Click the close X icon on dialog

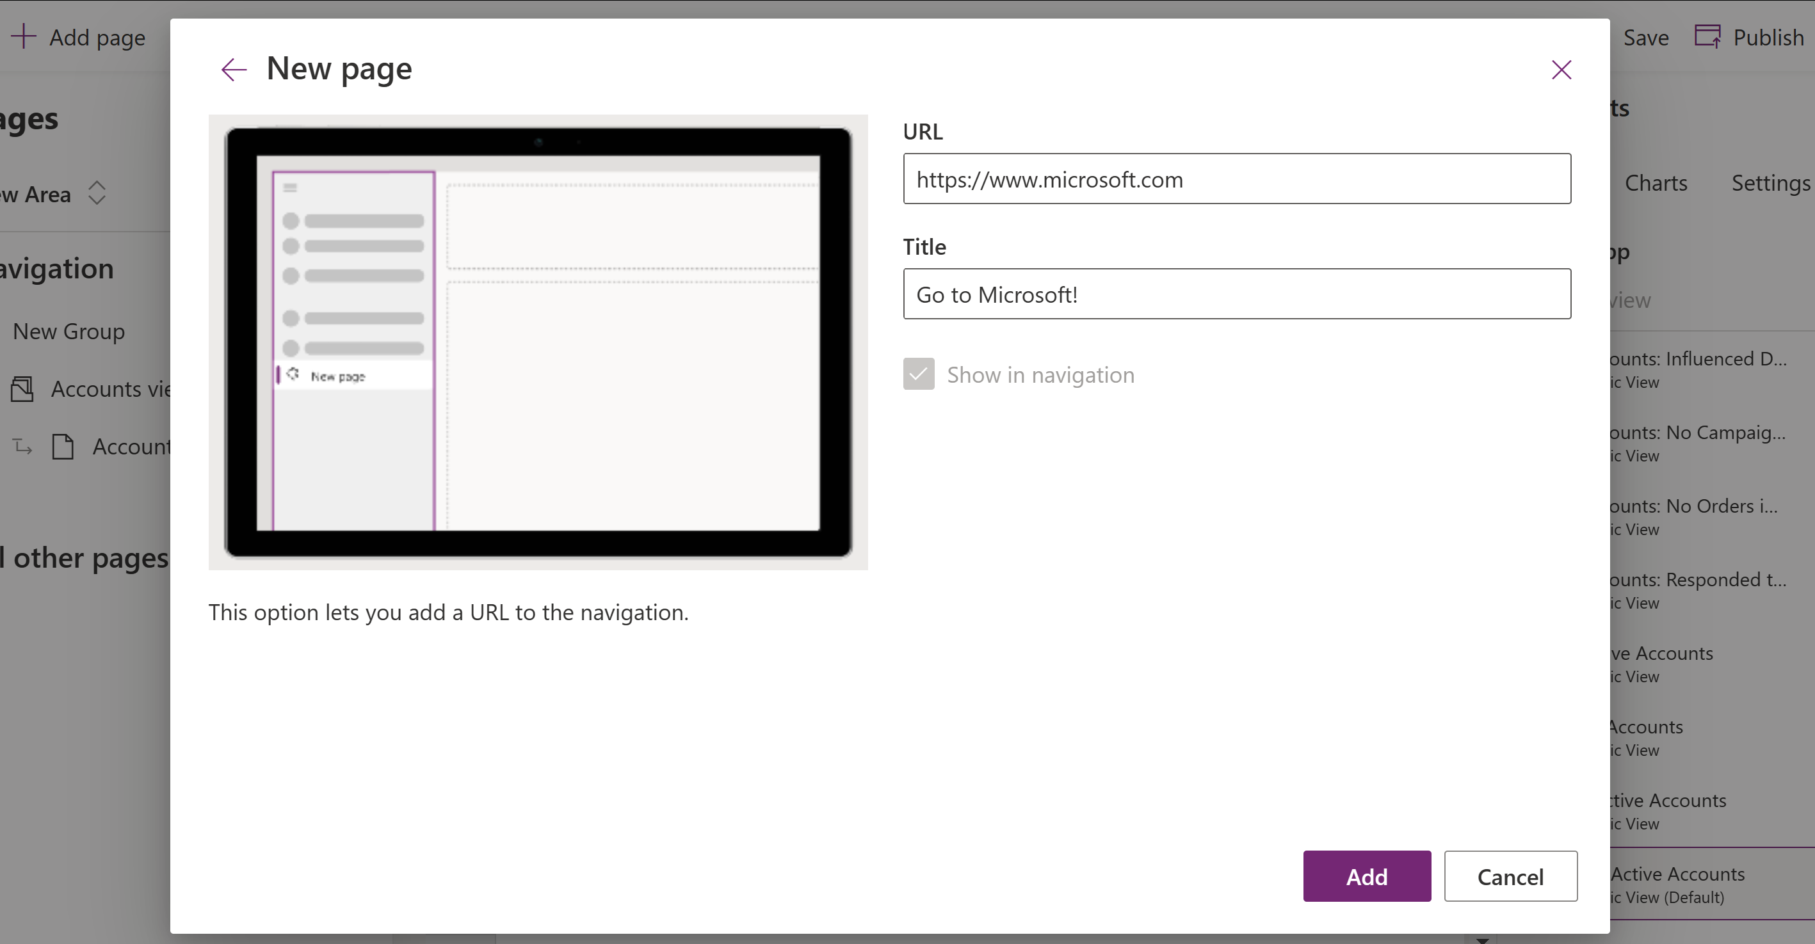coord(1561,68)
